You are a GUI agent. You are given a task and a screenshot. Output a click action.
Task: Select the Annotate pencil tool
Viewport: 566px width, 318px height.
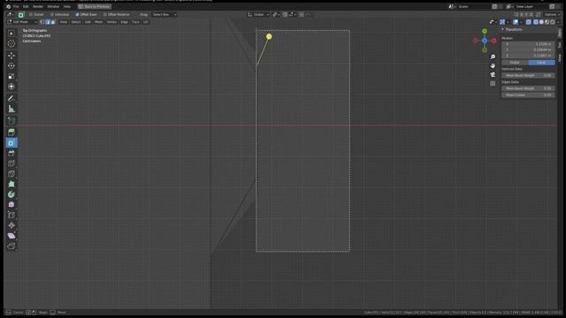click(11, 98)
